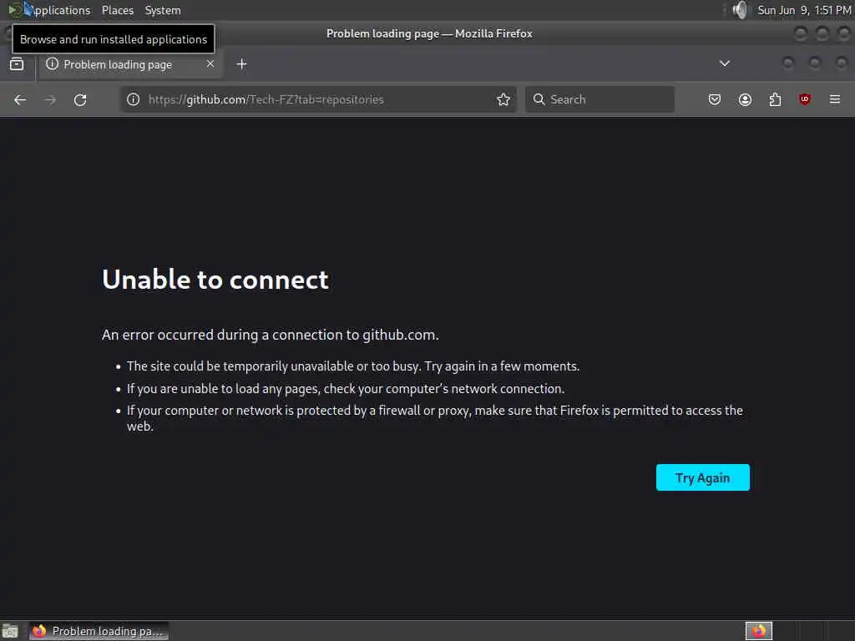The height and width of the screenshot is (641, 855).
Task: Click the Firefox workspace switcher thumbnail
Action: [759, 631]
